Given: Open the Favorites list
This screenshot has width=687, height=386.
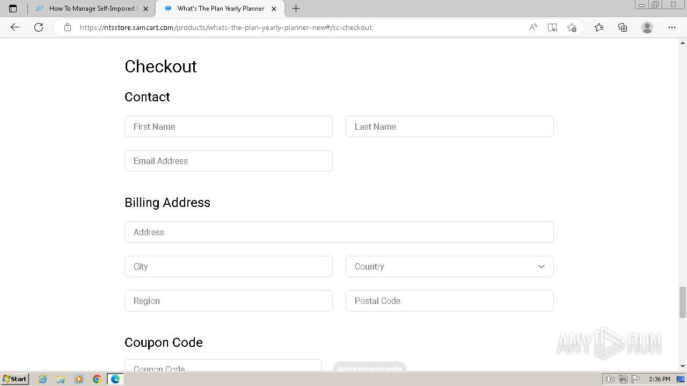Looking at the screenshot, I should point(599,27).
